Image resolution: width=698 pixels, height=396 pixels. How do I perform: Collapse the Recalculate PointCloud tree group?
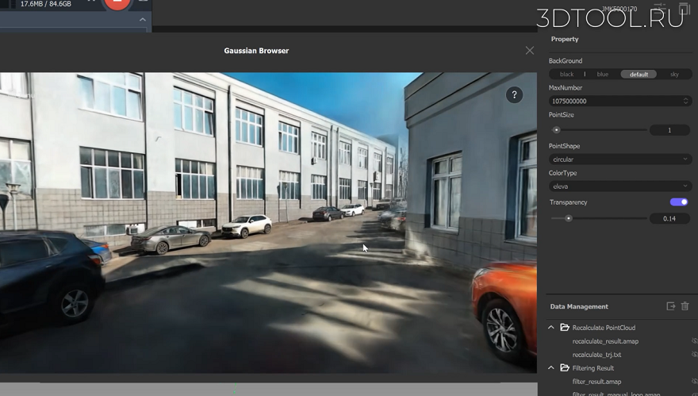pyautogui.click(x=551, y=328)
